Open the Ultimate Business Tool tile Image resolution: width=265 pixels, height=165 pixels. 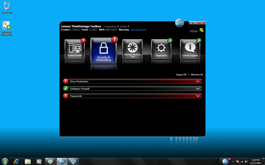click(x=132, y=49)
